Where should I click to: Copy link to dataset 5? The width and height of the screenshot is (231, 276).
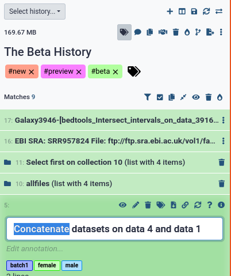pyautogui.click(x=185, y=205)
